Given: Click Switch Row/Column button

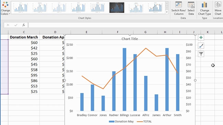Looking at the screenshot, I should 178,8.
